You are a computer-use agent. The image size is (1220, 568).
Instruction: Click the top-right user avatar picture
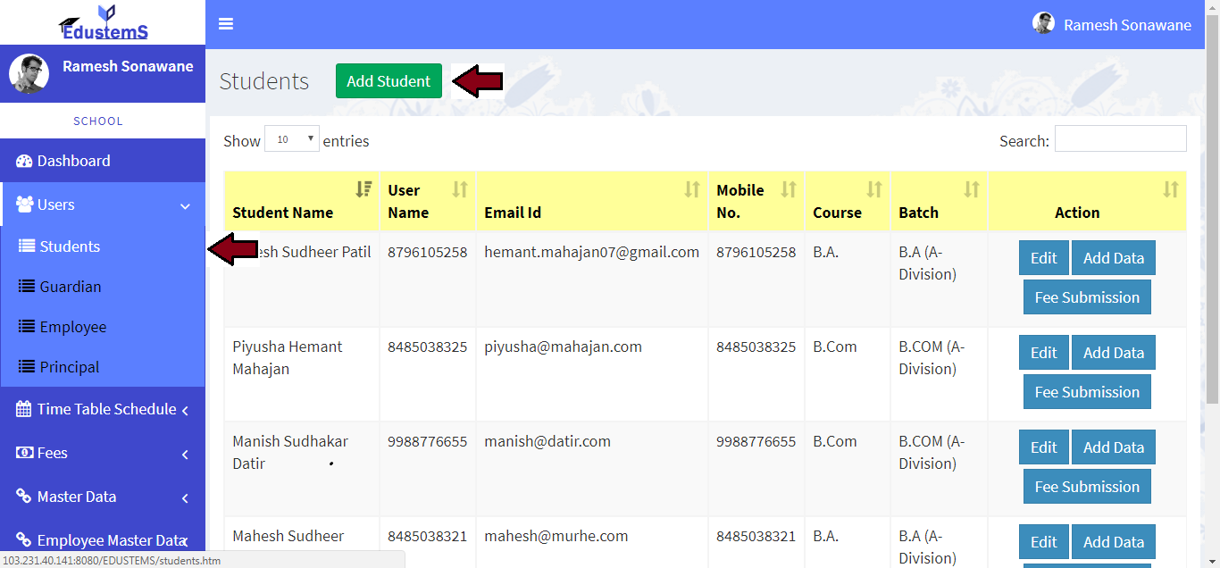coord(1043,23)
